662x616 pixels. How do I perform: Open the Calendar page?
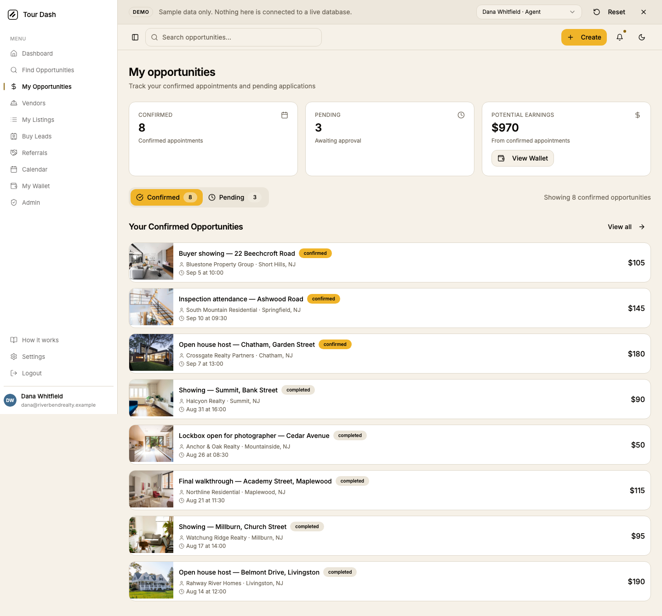[x=58, y=169]
